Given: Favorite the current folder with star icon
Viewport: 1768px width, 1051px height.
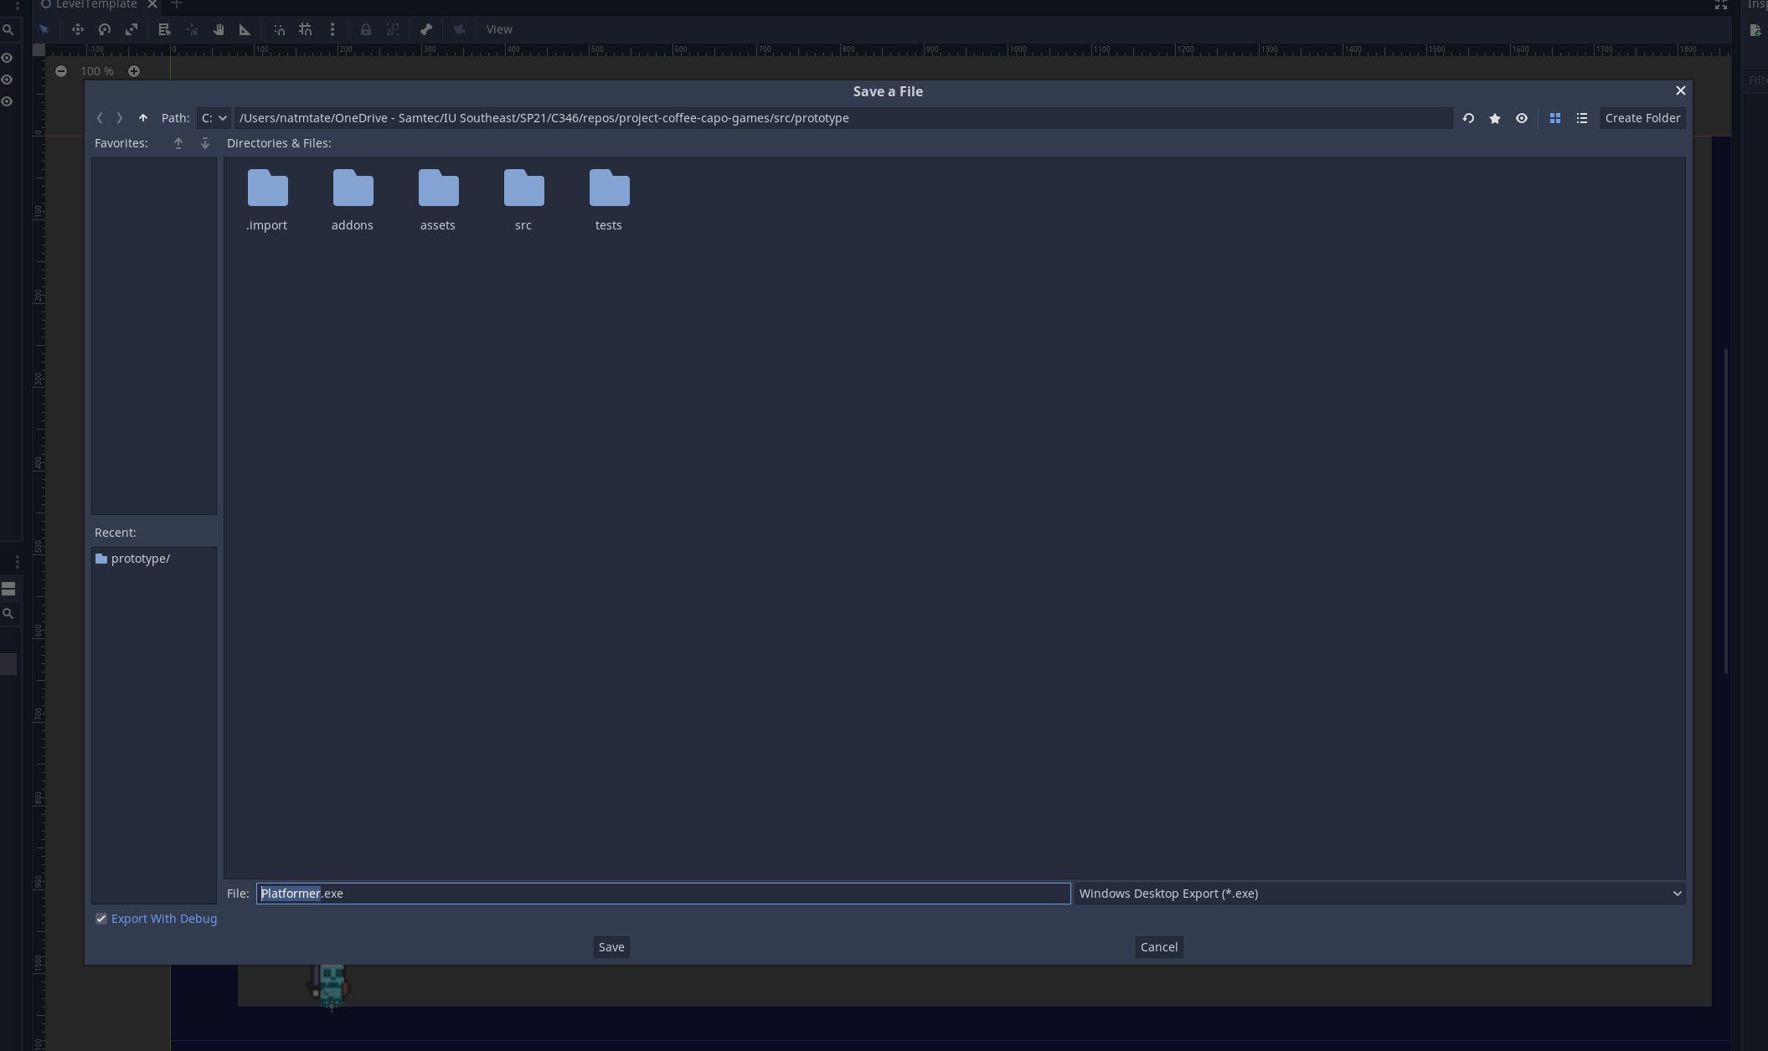Looking at the screenshot, I should pyautogui.click(x=1495, y=118).
